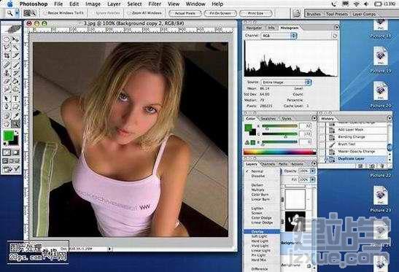This screenshot has height=272, width=399.
Task: Select the Brush tool in the toolbox
Action: point(16,64)
